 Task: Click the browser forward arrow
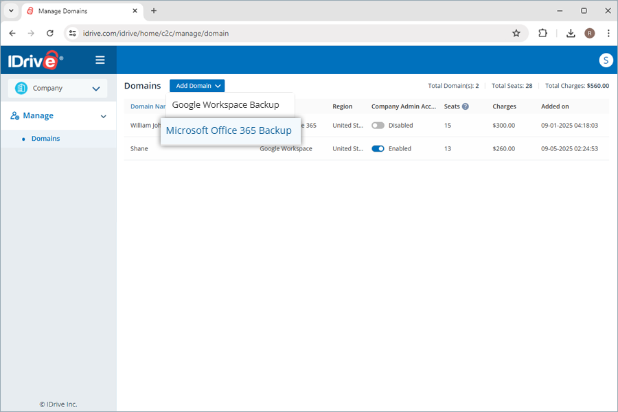click(31, 33)
